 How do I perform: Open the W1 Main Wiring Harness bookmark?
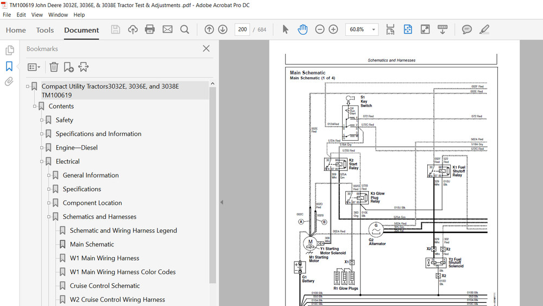(105, 258)
